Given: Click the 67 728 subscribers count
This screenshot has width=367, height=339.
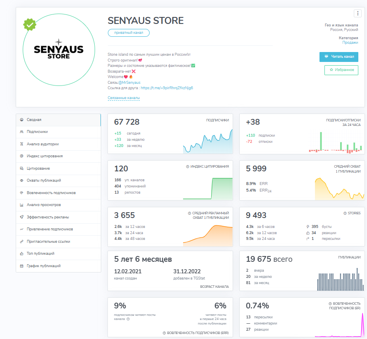Looking at the screenshot, I should pyautogui.click(x=126, y=122).
